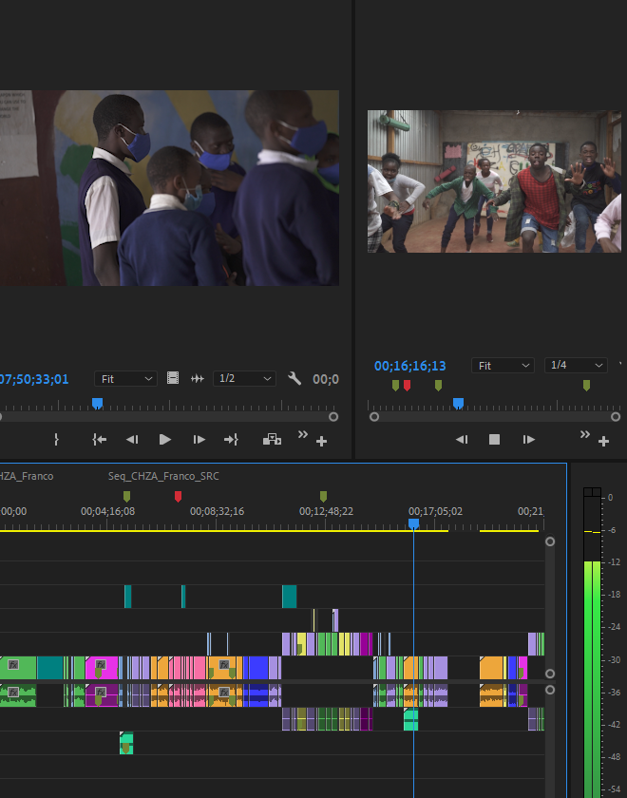
Task: Open Source monitor Fit zoom dropdown
Action: [x=125, y=379]
